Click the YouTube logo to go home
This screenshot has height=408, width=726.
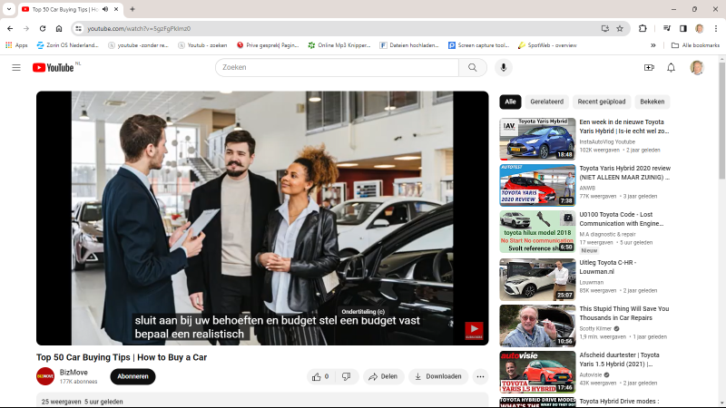click(54, 68)
